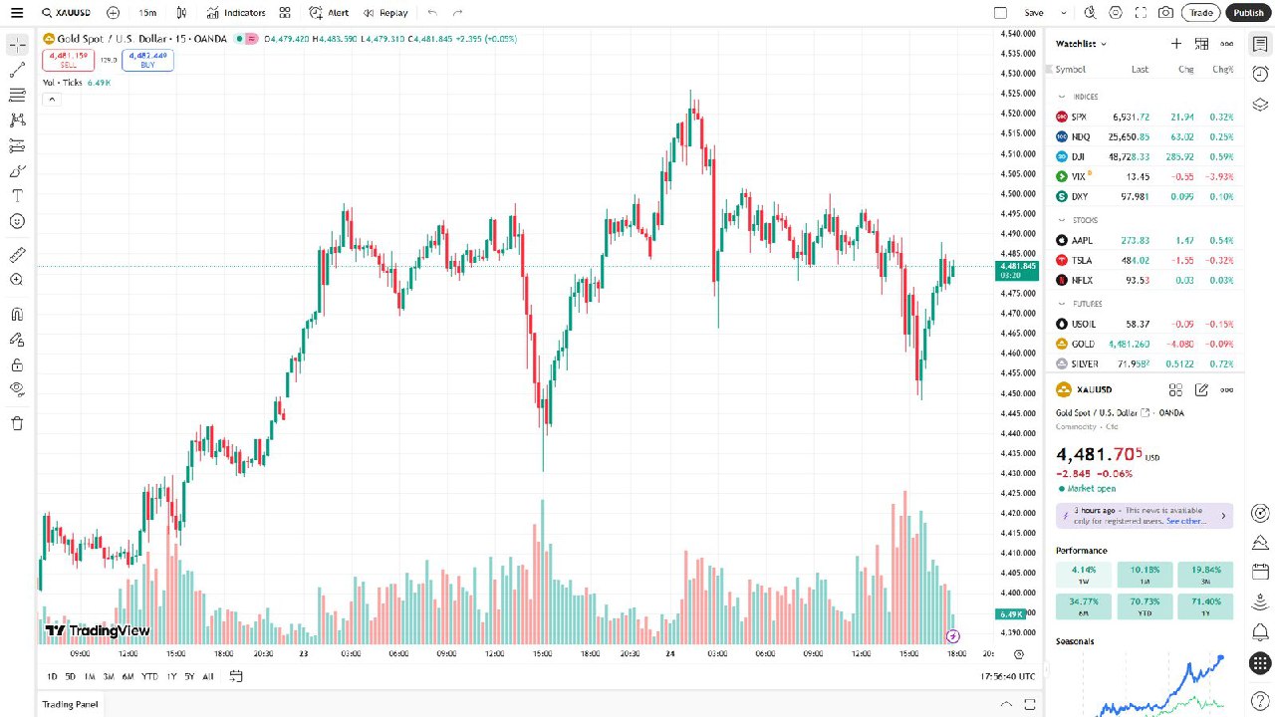
Task: Take a chart snapshot with the camera icon
Action: pos(1164,12)
